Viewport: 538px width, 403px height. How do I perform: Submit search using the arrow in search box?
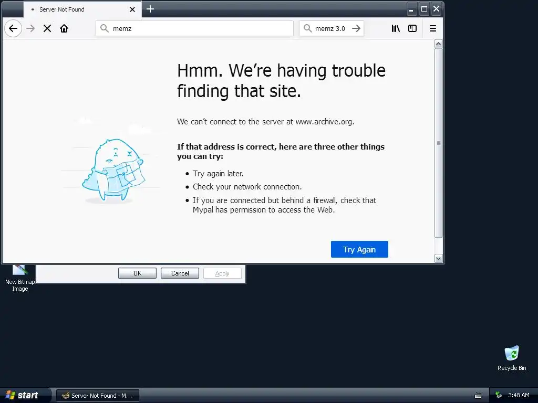point(356,28)
